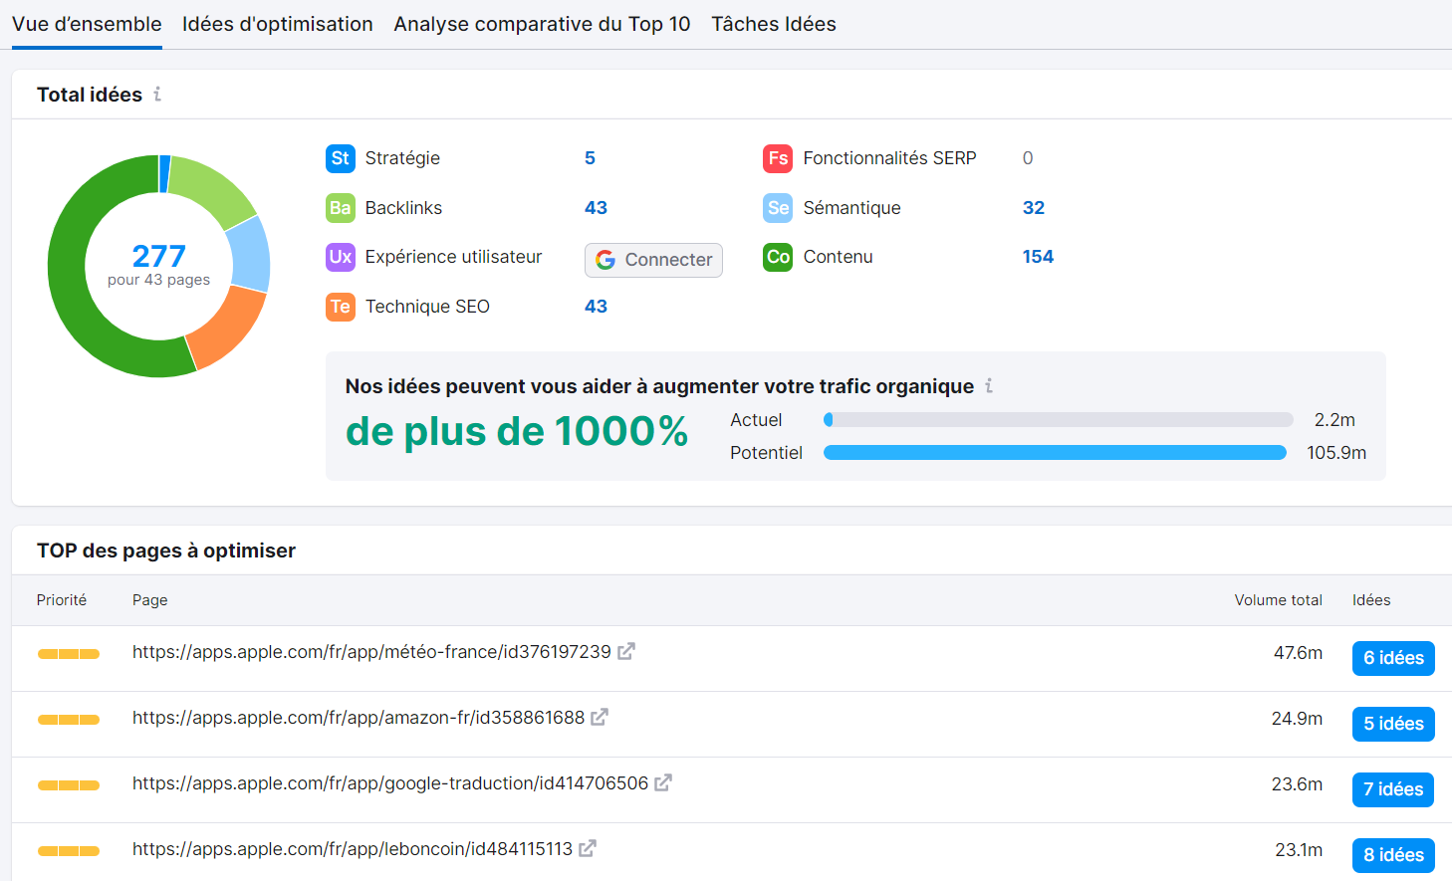Open the 6 idées button

1393,658
